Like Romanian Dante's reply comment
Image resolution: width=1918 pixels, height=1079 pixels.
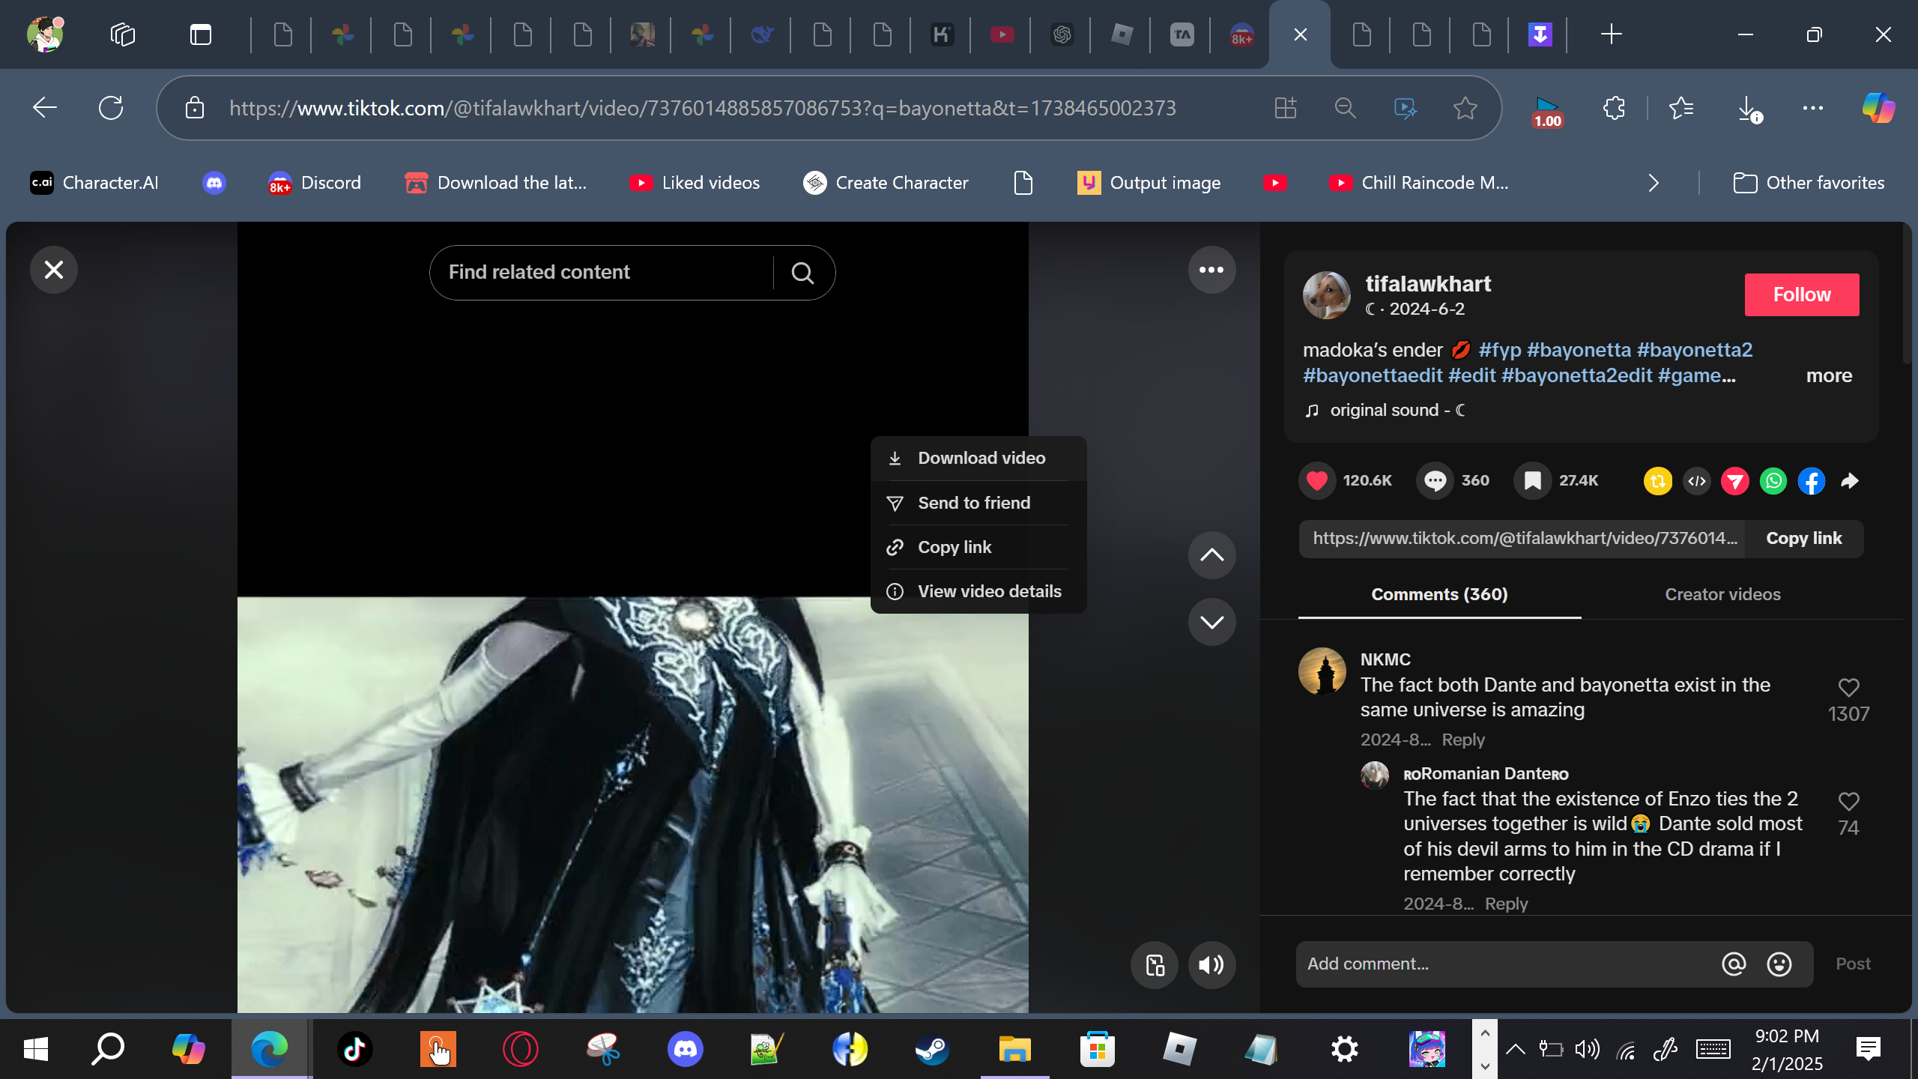point(1848,801)
